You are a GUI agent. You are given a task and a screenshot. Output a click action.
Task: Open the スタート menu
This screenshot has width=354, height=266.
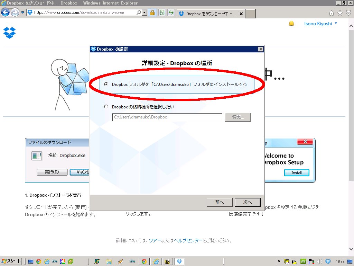tap(11, 261)
